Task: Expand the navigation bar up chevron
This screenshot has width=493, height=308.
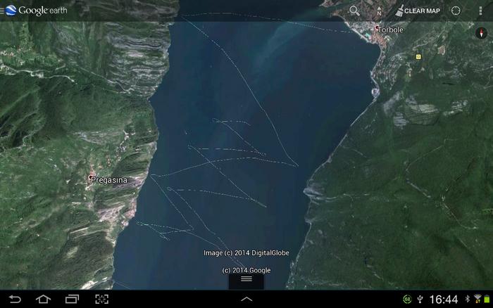Action: tap(246, 299)
